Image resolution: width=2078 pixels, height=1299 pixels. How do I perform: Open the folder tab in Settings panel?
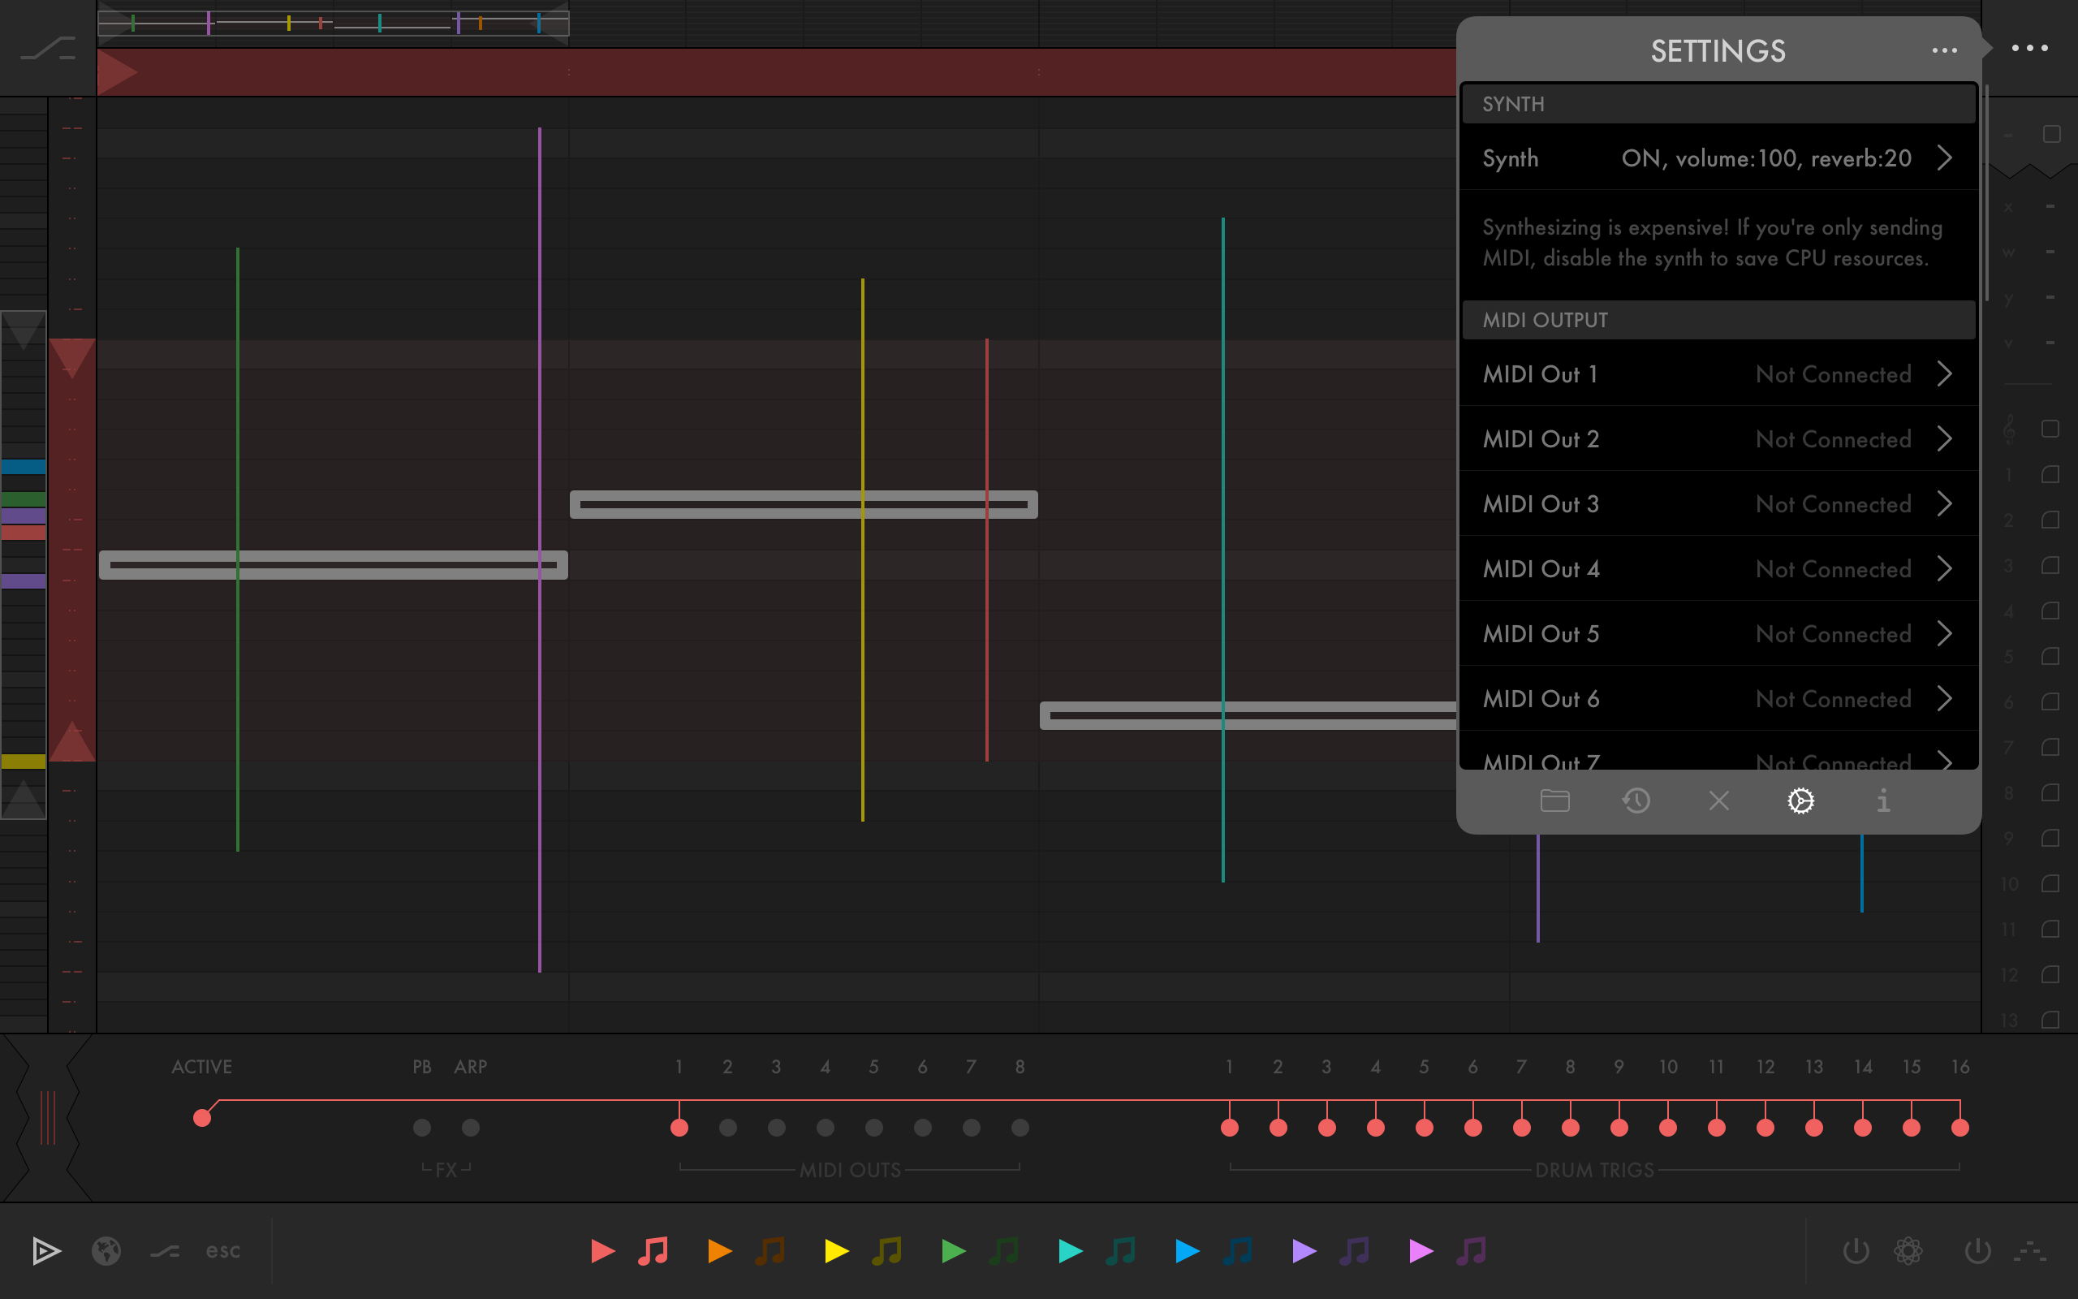(1554, 801)
